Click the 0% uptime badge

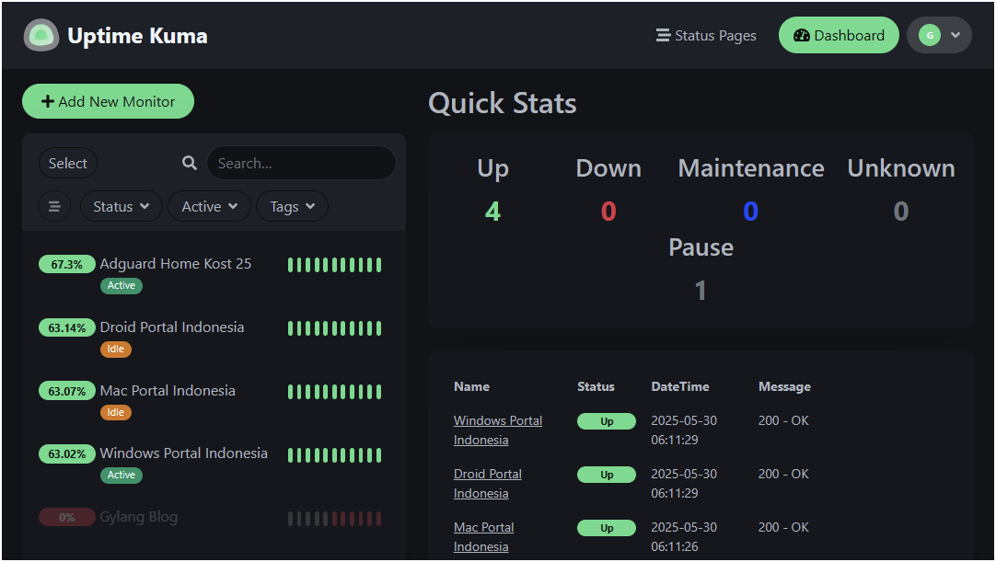click(x=66, y=518)
